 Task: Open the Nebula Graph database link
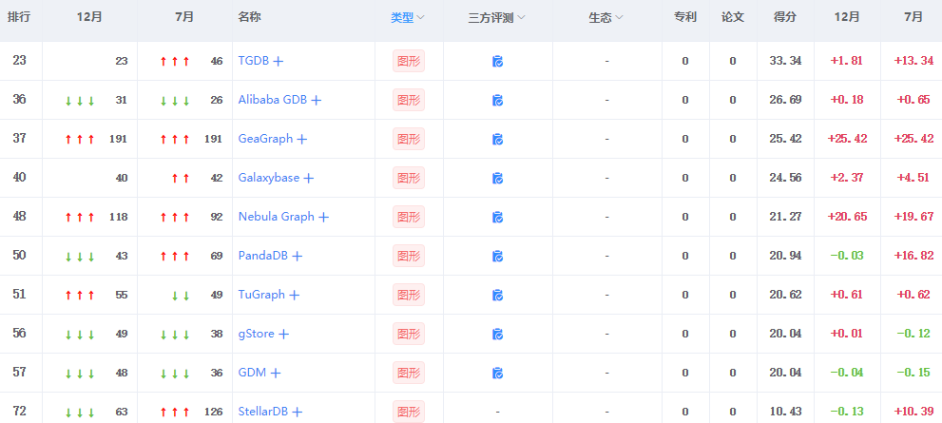pyautogui.click(x=276, y=217)
